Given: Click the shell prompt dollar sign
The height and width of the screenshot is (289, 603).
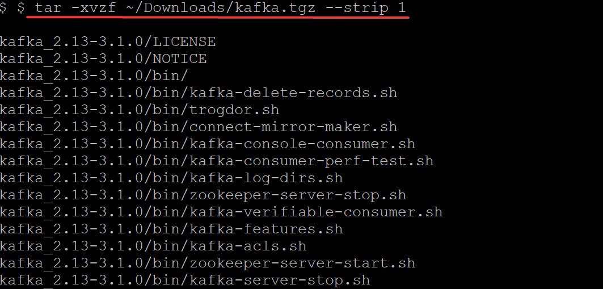Looking at the screenshot, I should (21, 8).
